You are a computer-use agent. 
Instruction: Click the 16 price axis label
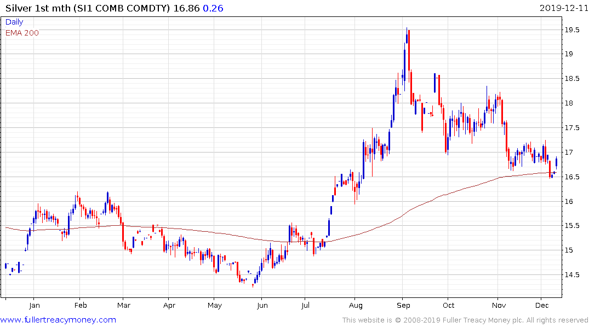(x=569, y=201)
